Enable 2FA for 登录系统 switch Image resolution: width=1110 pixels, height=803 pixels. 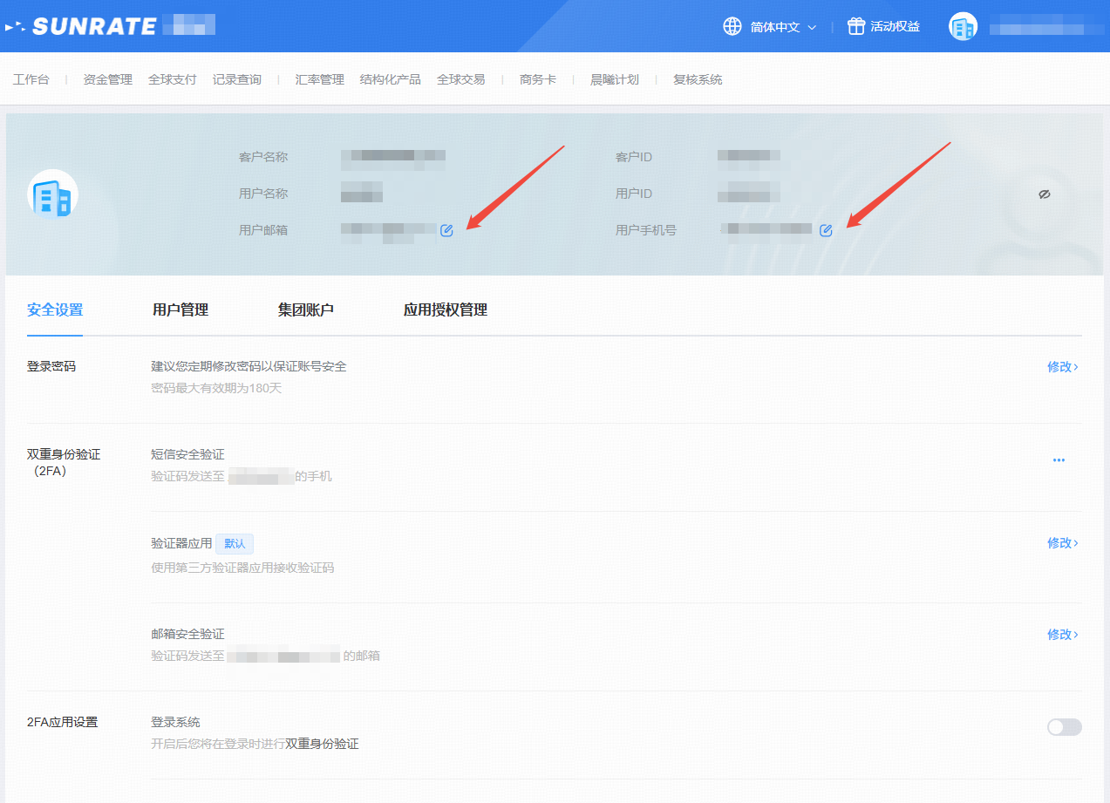[1064, 727]
